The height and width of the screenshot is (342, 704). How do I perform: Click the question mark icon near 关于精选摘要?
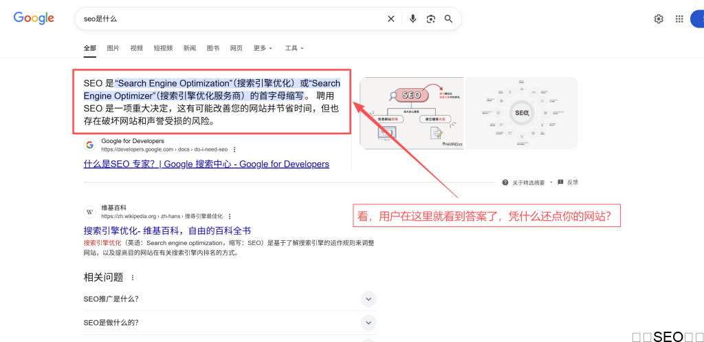505,182
